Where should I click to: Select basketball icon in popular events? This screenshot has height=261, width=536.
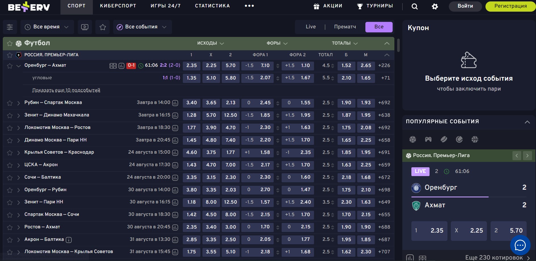point(475,139)
